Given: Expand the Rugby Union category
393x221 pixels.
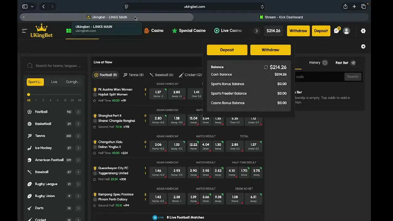Looking at the screenshot, I should pyautogui.click(x=78, y=196).
